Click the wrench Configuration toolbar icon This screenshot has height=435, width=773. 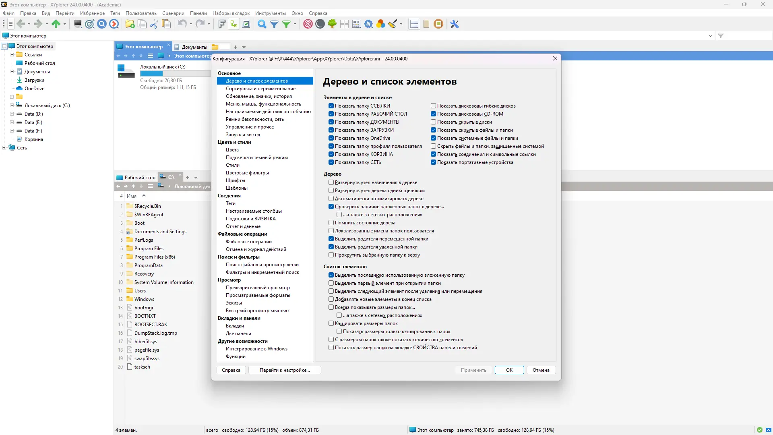[x=455, y=24]
